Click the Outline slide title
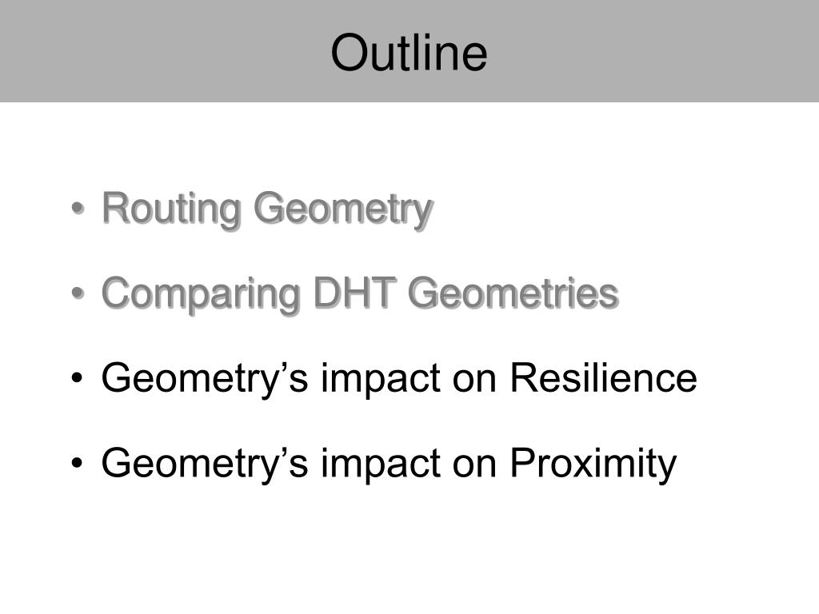819x614 pixels. (x=409, y=52)
